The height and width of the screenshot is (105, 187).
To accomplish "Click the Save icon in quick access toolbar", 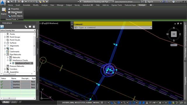I will click(15, 2).
